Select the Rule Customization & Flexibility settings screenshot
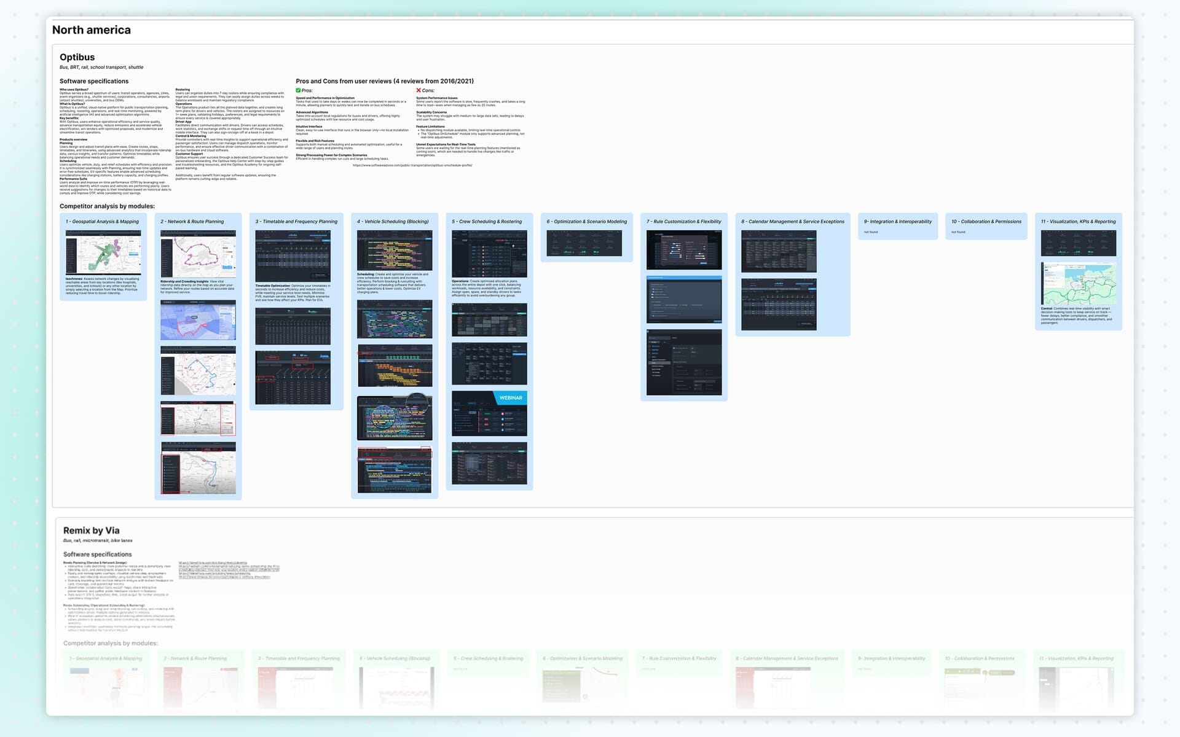This screenshot has height=737, width=1180. pos(684,249)
